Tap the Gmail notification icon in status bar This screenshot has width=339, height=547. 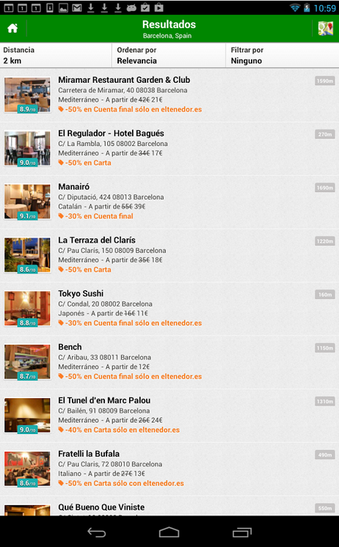[77, 7]
